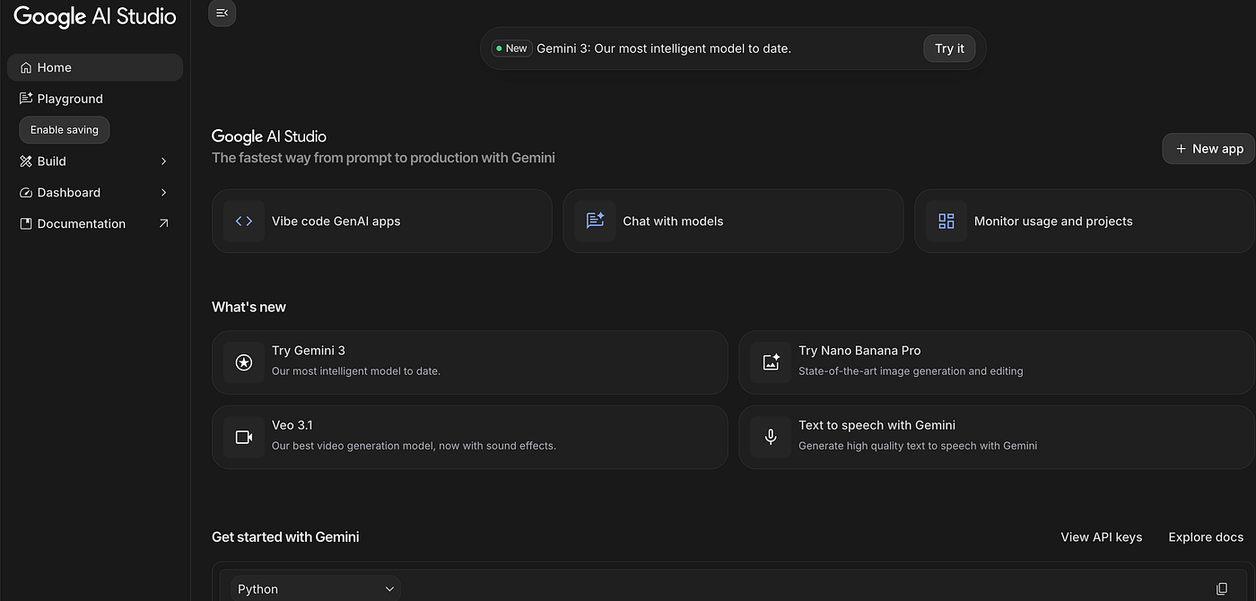The image size is (1256, 601).
Task: Create a New app
Action: pos(1208,149)
